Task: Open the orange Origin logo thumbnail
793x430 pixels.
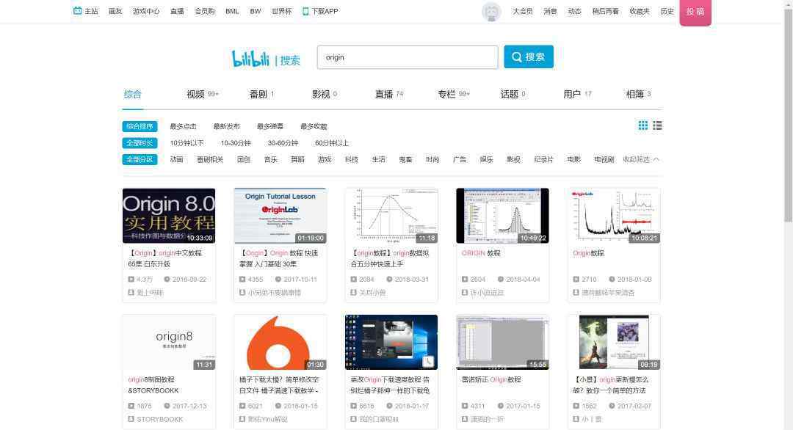Action: point(280,342)
